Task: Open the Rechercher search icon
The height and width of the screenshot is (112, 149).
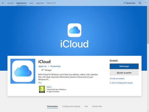Action: pyautogui.click(x=125, y=3)
